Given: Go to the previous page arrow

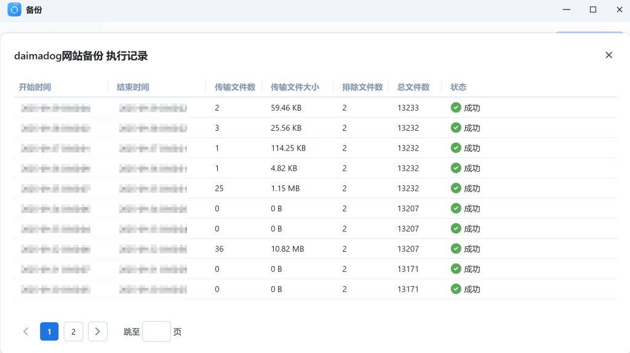Looking at the screenshot, I should 26,332.
